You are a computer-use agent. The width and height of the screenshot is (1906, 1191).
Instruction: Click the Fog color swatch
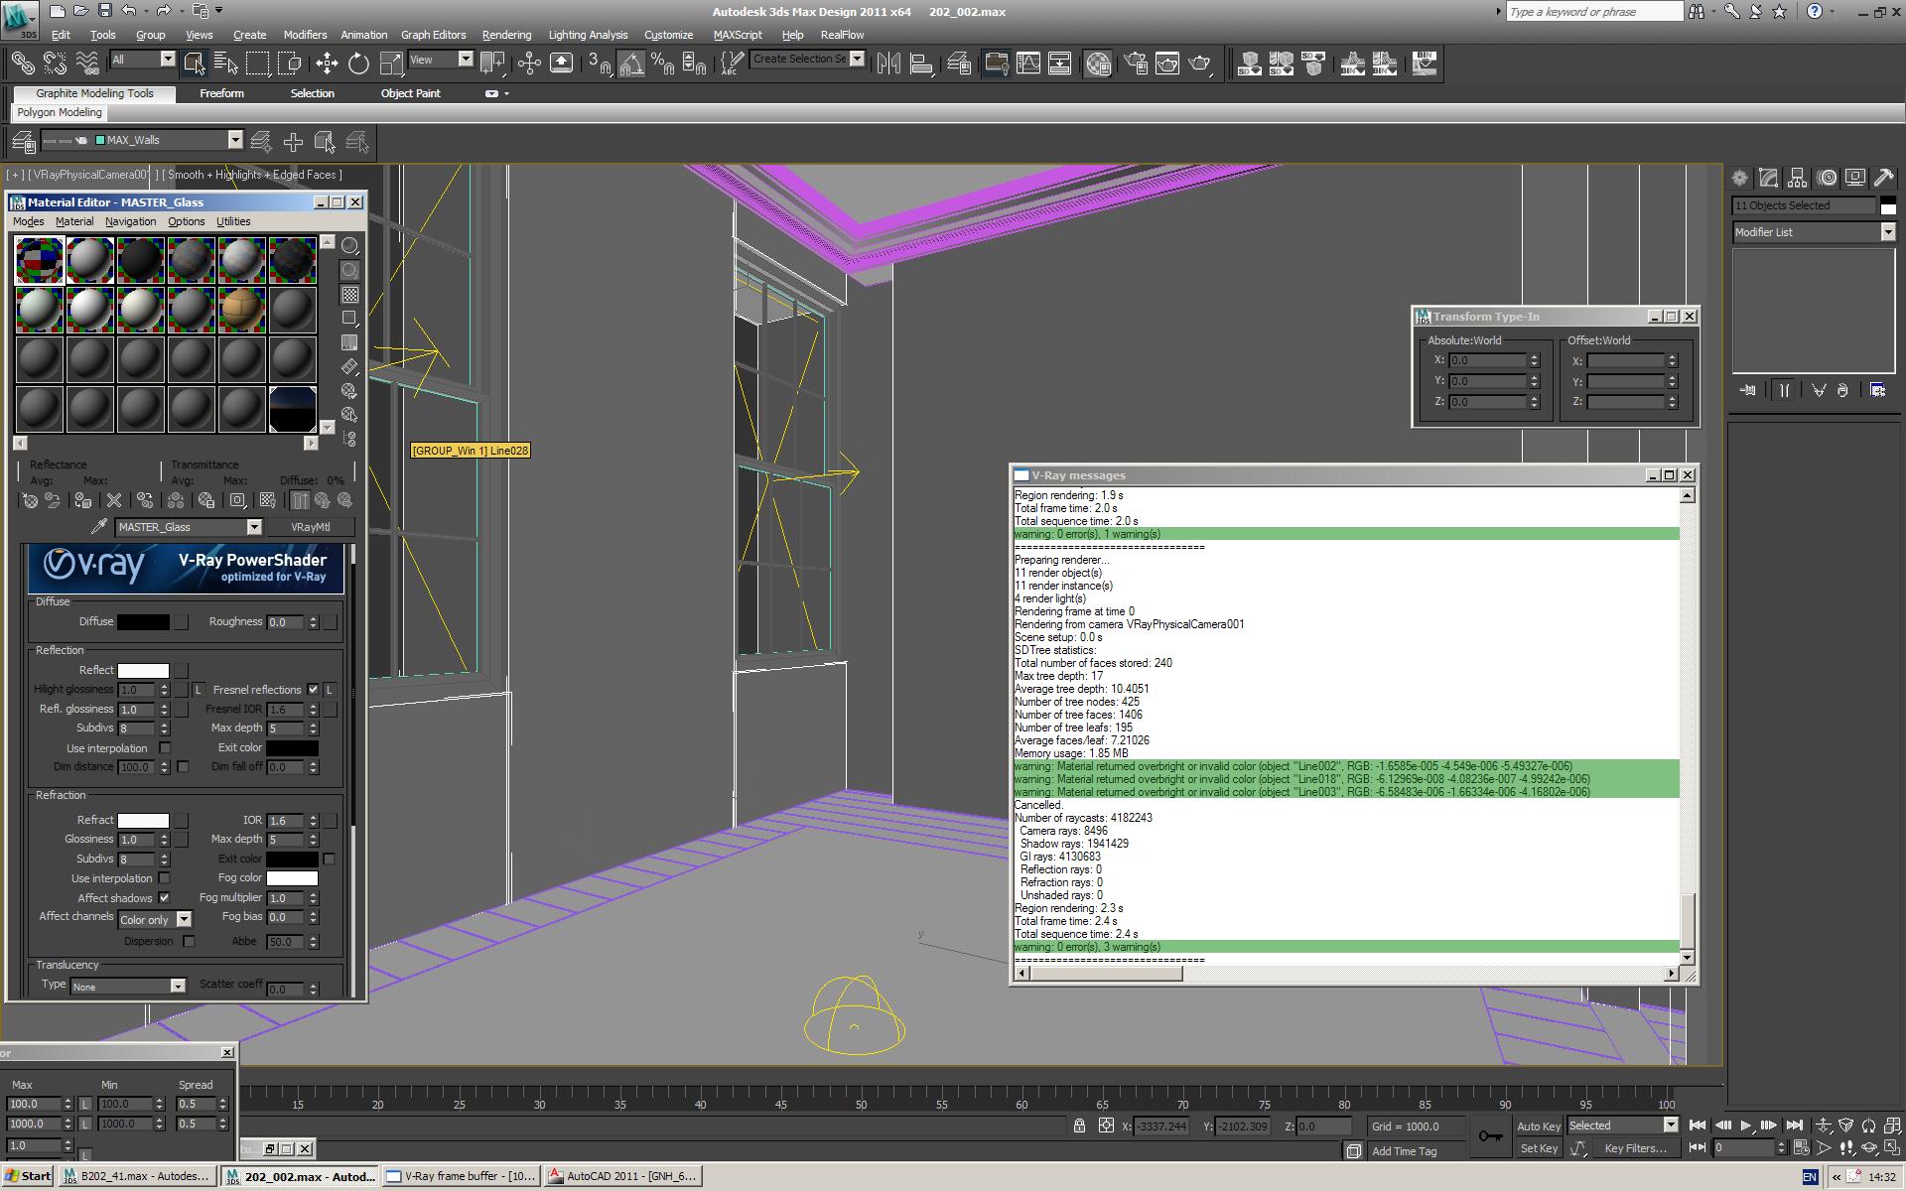[292, 878]
